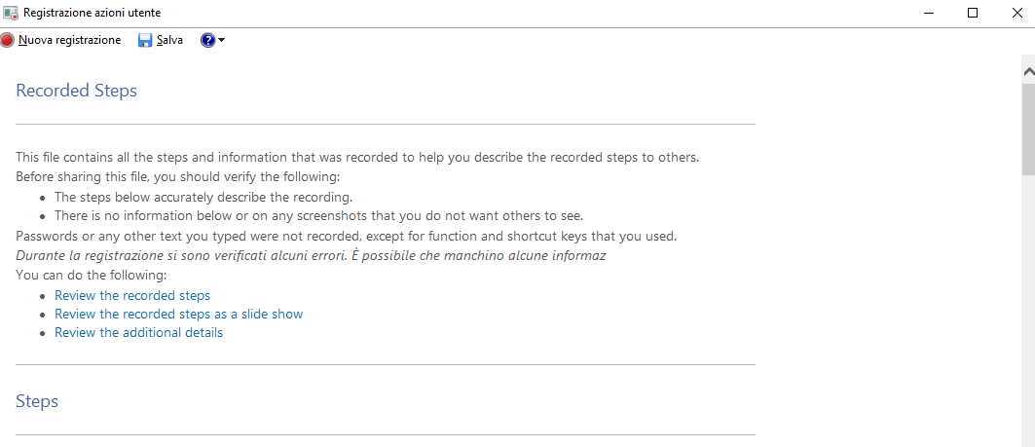The width and height of the screenshot is (1035, 447).
Task: Click the Recorded Steps heading
Action: pyautogui.click(x=77, y=91)
